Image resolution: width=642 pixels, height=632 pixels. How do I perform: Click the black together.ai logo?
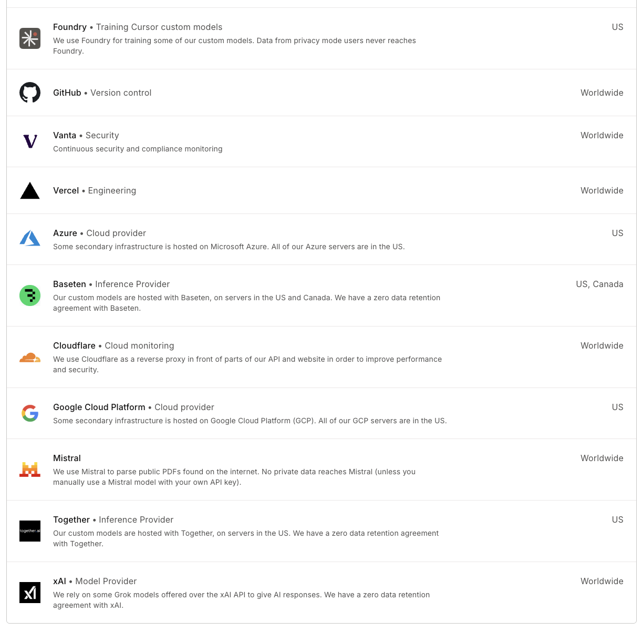tap(30, 531)
